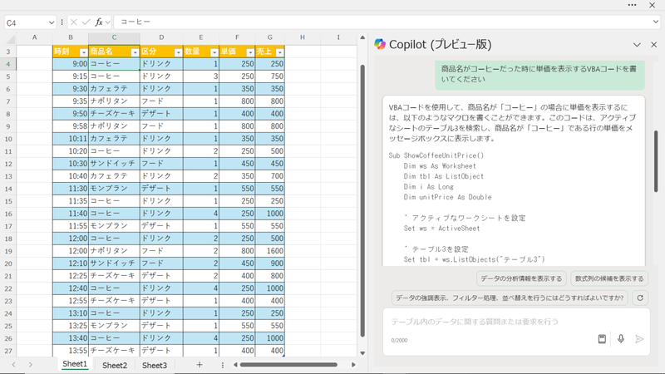Image resolution: width=665 pixels, height=374 pixels.
Task: Select cell 1600 in the 売上 column
Action: [269, 251]
